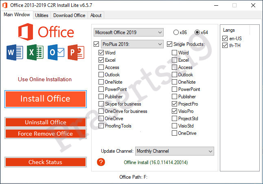This screenshot has width=263, height=184.
Task: Click the Offline Install version text
Action: pos(156,162)
